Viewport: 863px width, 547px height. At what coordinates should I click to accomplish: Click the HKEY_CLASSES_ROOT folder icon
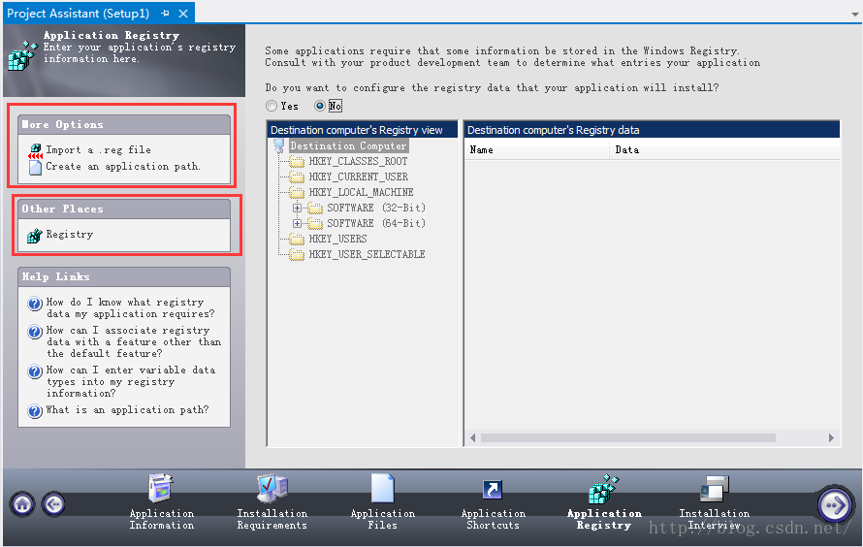(297, 162)
